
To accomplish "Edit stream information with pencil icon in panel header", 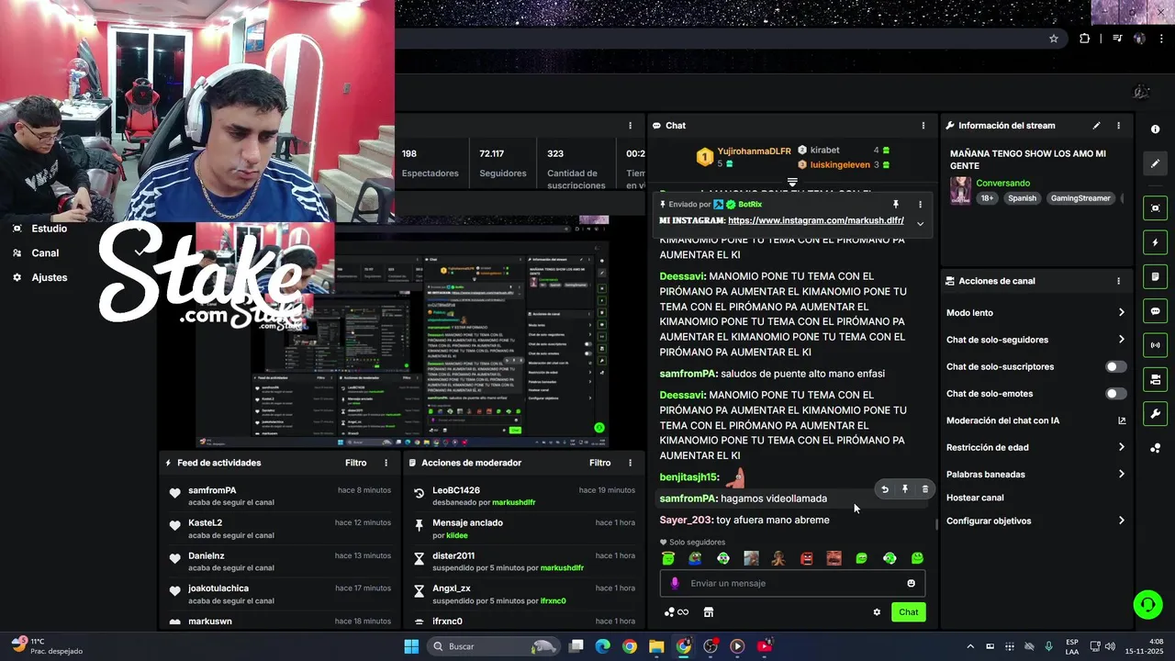I will [x=1096, y=126].
